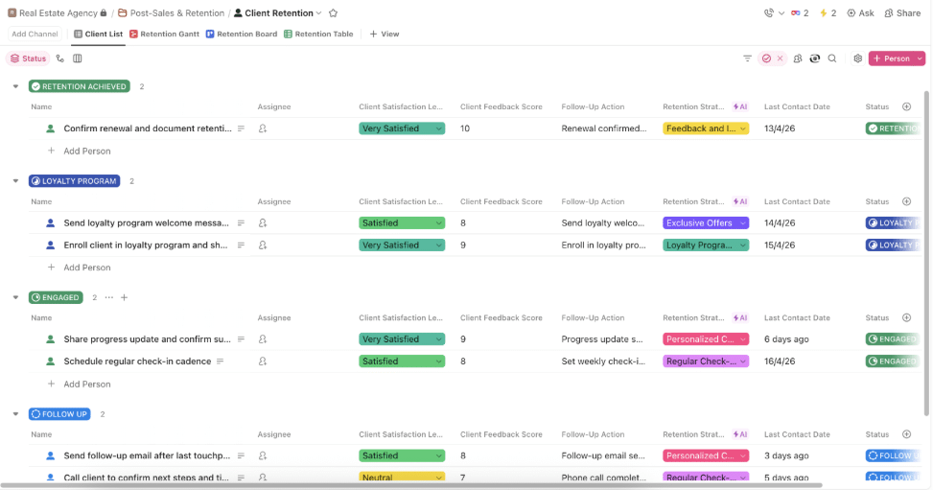Open description icon for Schedule regular check-in
Image resolution: width=933 pixels, height=490 pixels.
coord(221,362)
